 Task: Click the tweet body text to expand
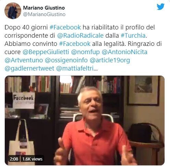(x=83, y=48)
